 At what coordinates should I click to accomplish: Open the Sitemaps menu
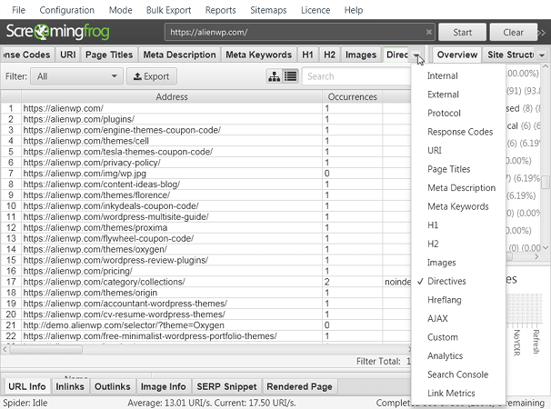tap(268, 10)
